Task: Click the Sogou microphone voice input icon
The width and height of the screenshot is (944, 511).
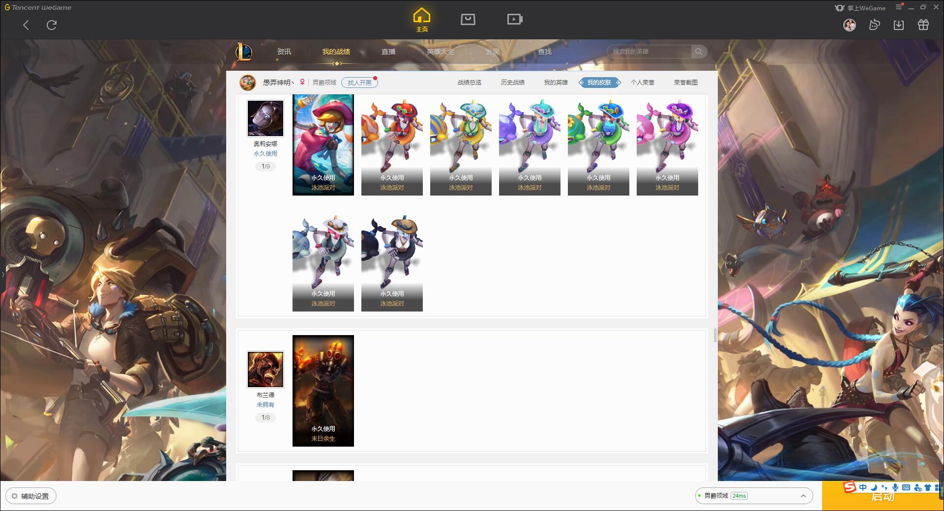Action: (x=895, y=487)
